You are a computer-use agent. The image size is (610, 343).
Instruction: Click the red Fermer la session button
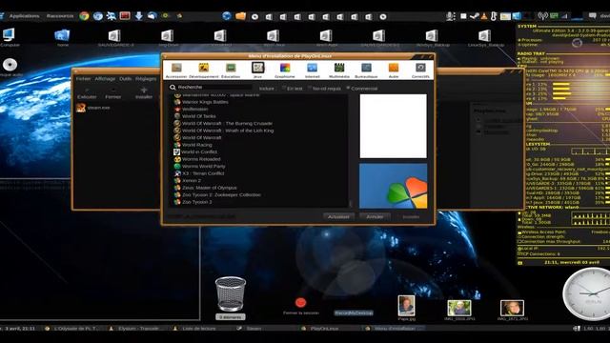[301, 303]
